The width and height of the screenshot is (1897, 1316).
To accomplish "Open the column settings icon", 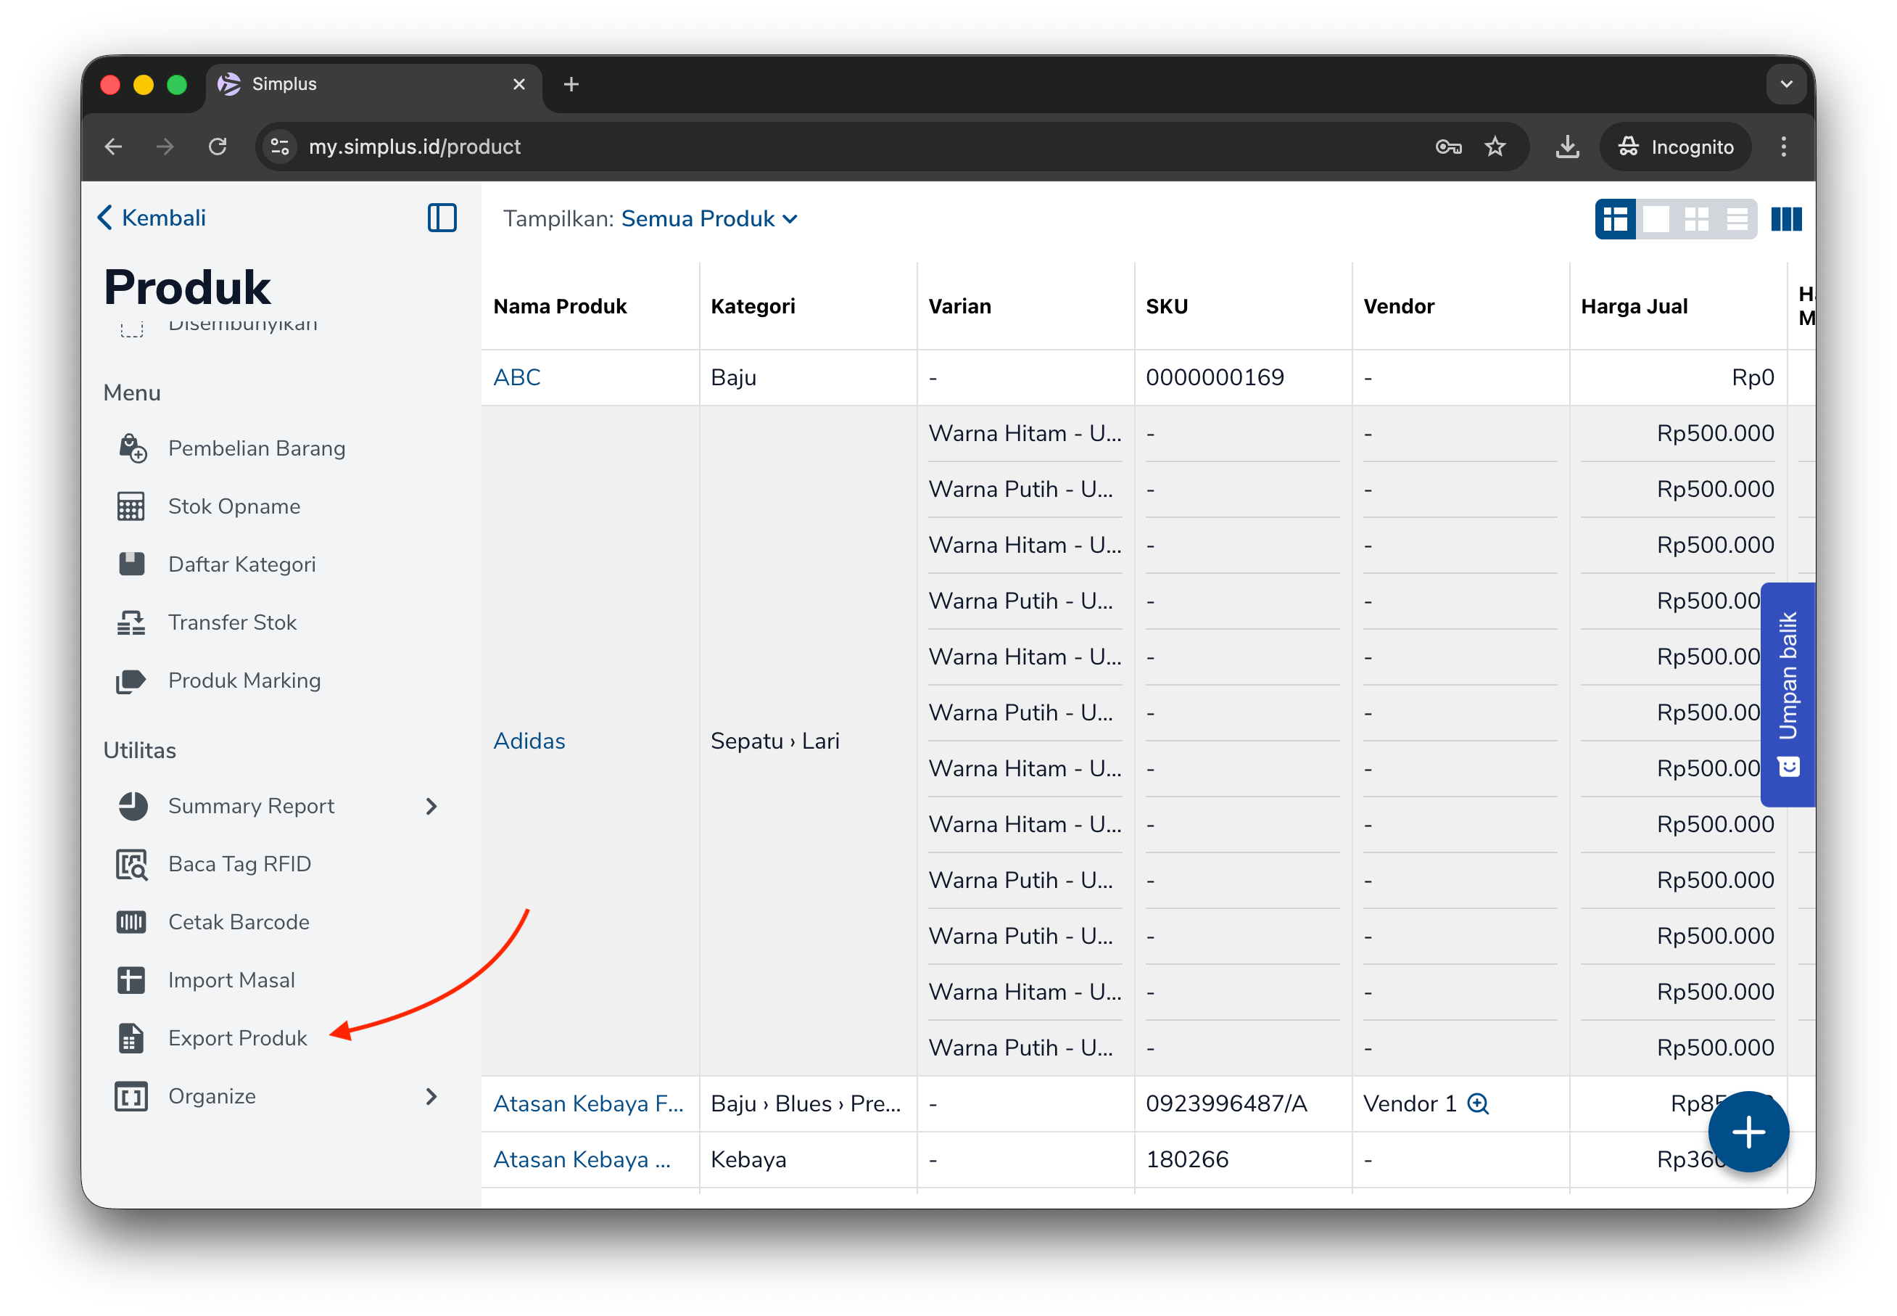I will 1787,219.
